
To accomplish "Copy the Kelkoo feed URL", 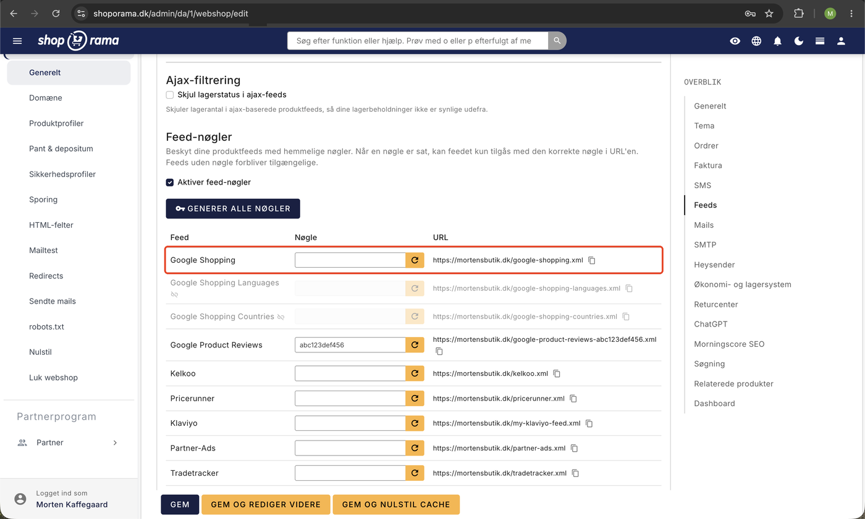I will coord(557,374).
